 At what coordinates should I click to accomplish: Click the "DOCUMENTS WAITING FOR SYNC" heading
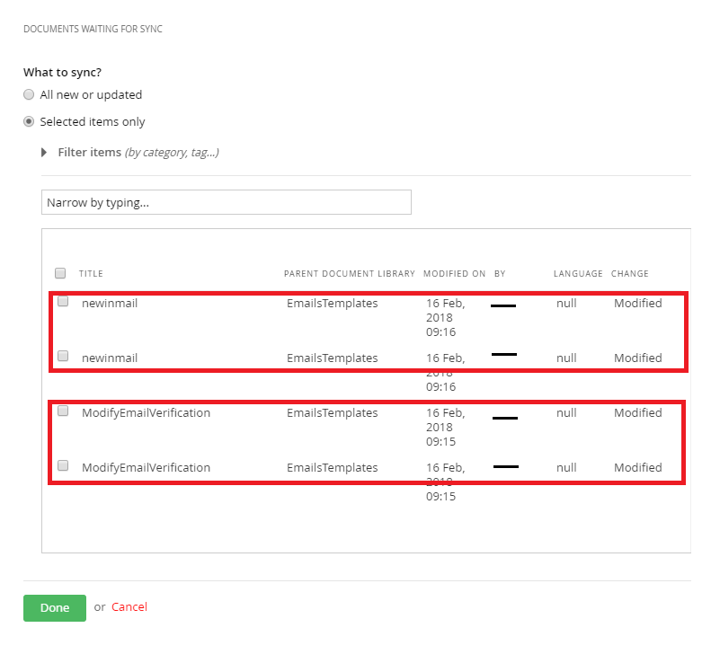click(93, 29)
